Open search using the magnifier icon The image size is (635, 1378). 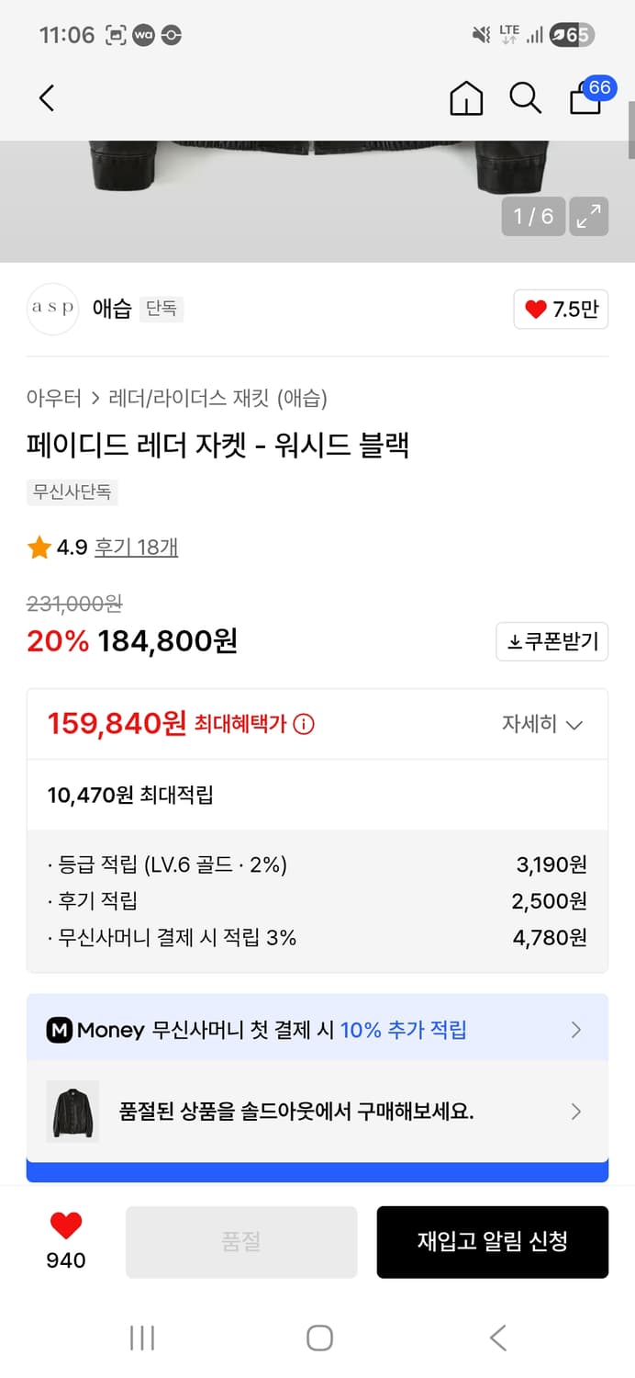click(525, 98)
